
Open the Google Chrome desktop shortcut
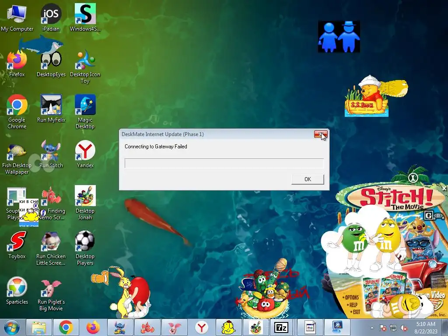click(x=17, y=112)
